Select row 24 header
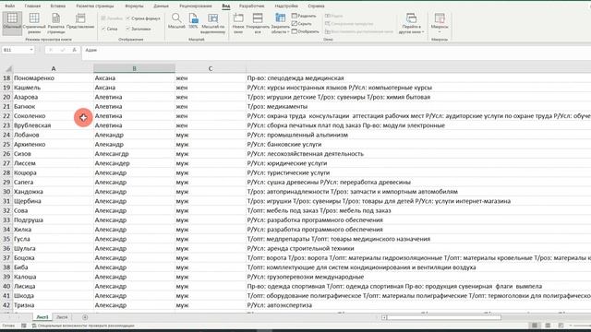The width and height of the screenshot is (591, 332). [x=6, y=135]
